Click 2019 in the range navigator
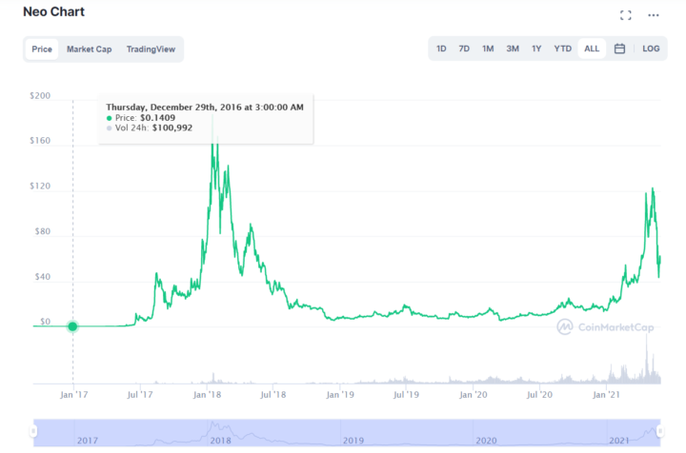This screenshot has width=686, height=453. [353, 441]
